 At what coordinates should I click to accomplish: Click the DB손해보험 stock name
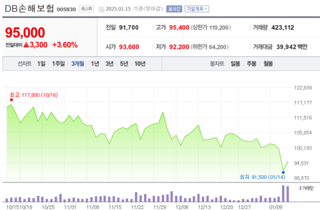pos(29,9)
